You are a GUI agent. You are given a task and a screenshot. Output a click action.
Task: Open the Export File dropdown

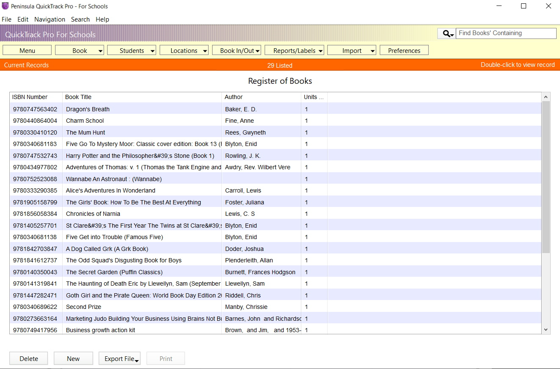pyautogui.click(x=119, y=358)
